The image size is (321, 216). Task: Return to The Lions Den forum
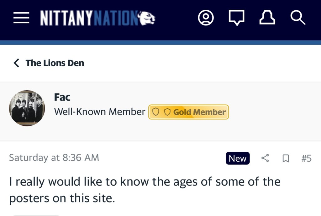click(x=55, y=63)
